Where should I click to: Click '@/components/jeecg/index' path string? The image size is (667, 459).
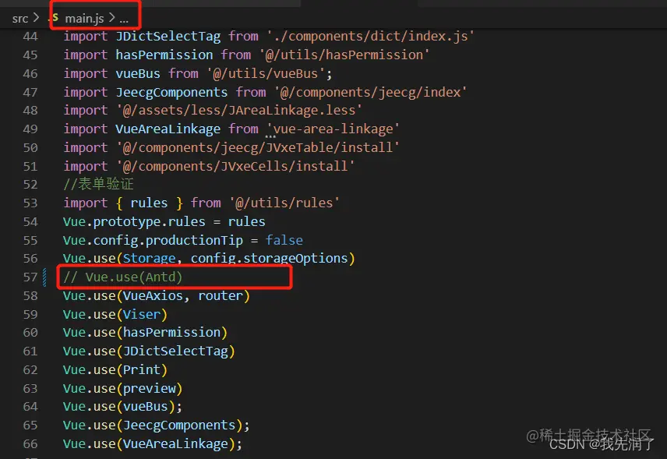click(x=370, y=92)
